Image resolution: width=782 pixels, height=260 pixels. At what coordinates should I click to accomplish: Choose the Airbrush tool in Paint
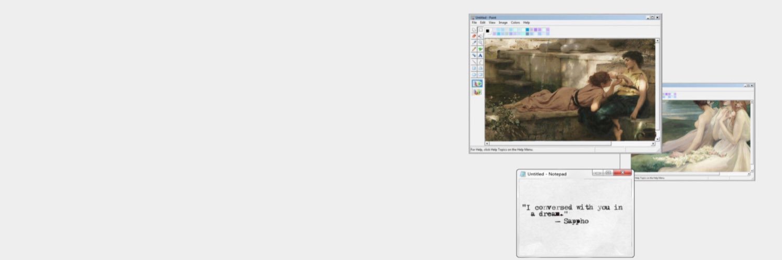pos(474,55)
